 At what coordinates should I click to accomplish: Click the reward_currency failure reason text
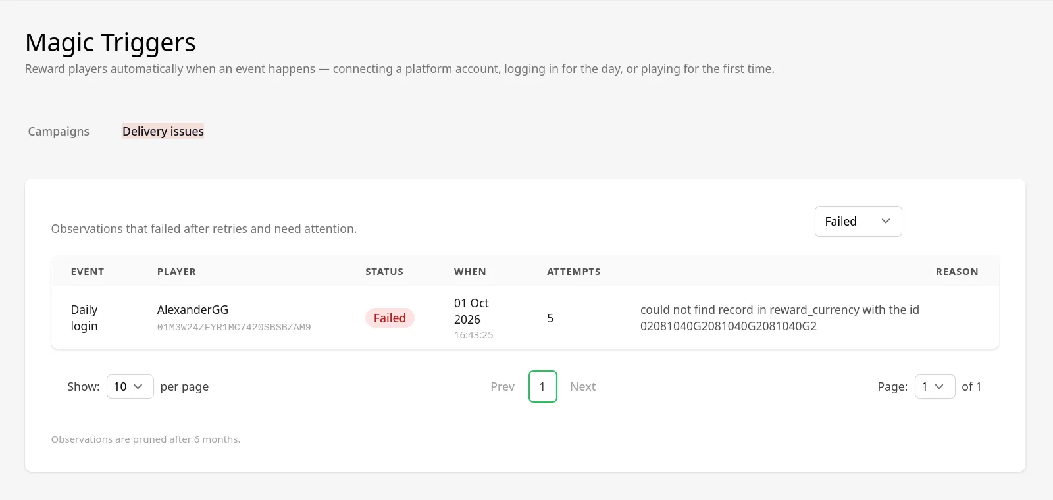coord(780,318)
